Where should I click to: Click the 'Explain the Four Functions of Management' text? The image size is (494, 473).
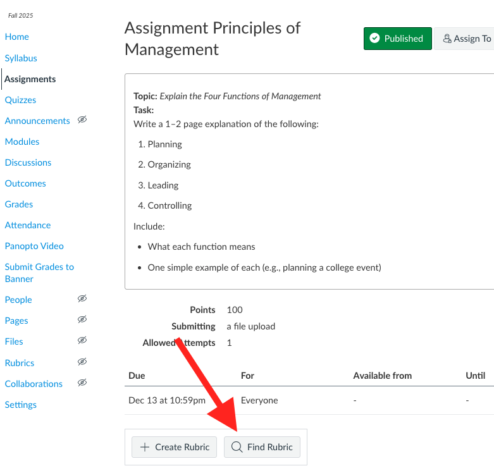point(240,96)
